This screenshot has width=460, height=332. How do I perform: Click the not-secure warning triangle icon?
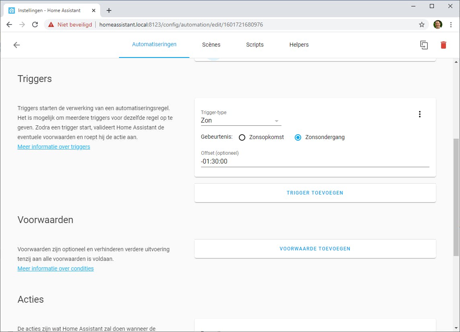pyautogui.click(x=51, y=25)
